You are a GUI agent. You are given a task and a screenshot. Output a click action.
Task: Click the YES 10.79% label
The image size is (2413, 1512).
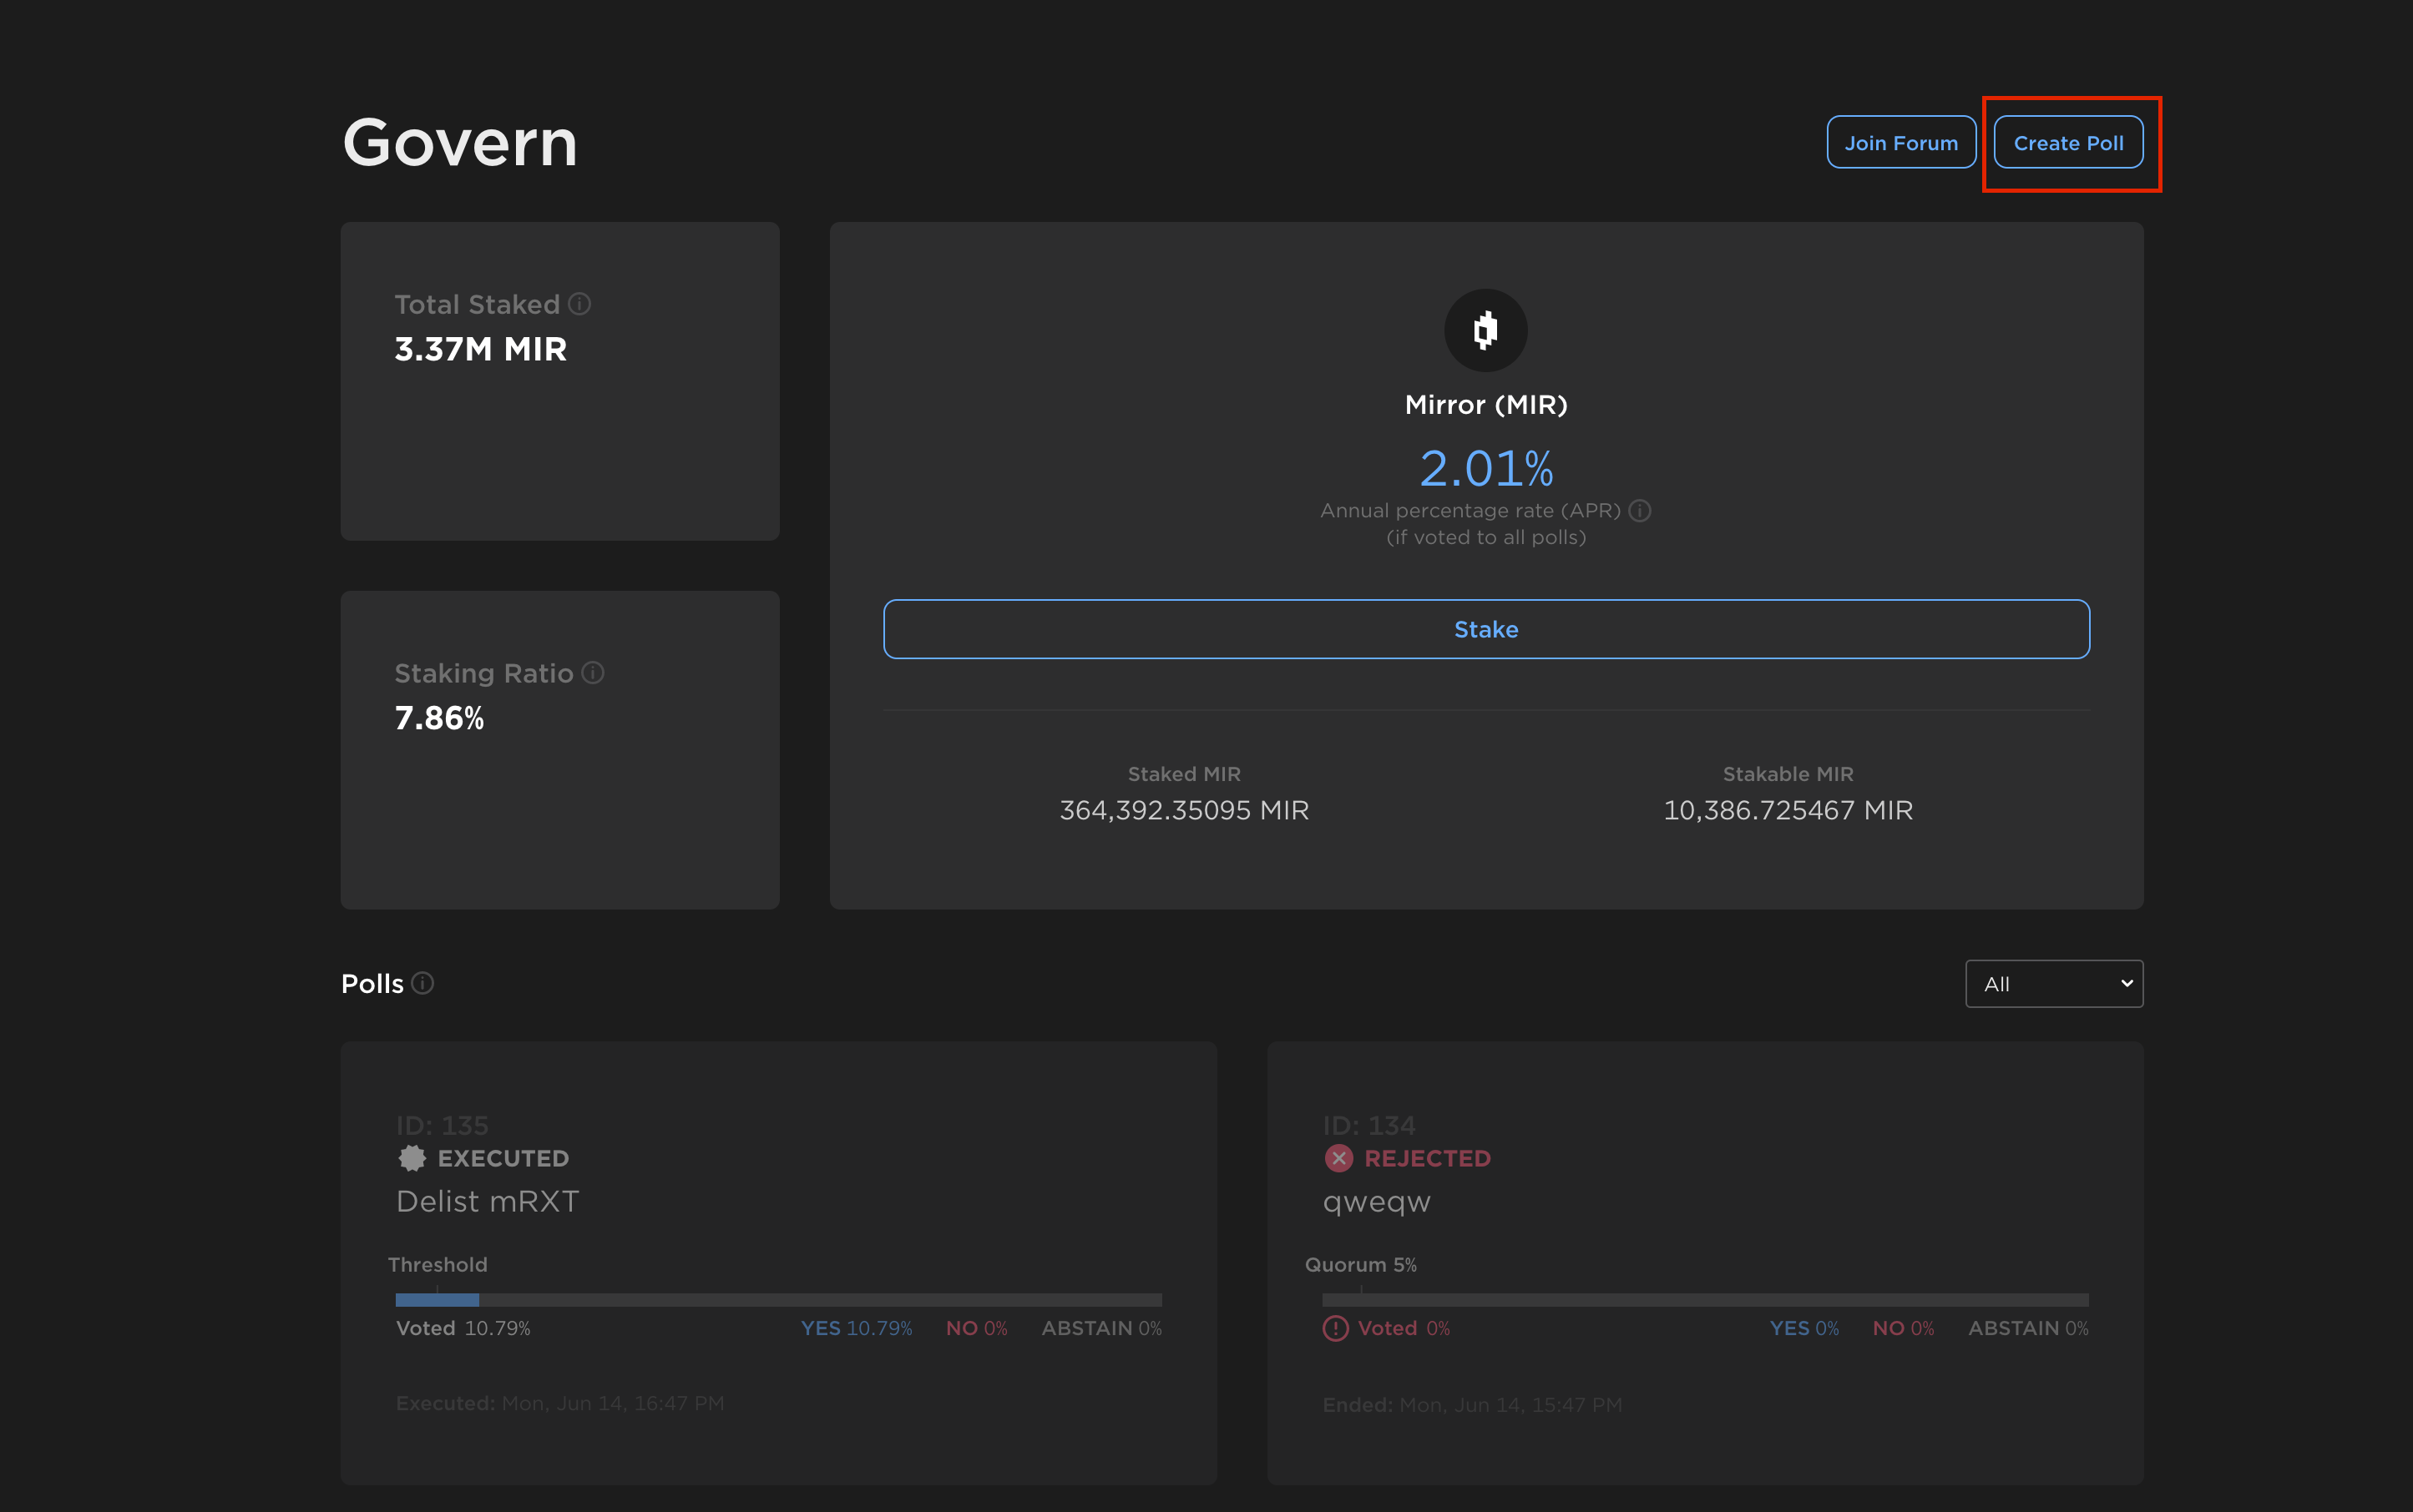pos(857,1328)
